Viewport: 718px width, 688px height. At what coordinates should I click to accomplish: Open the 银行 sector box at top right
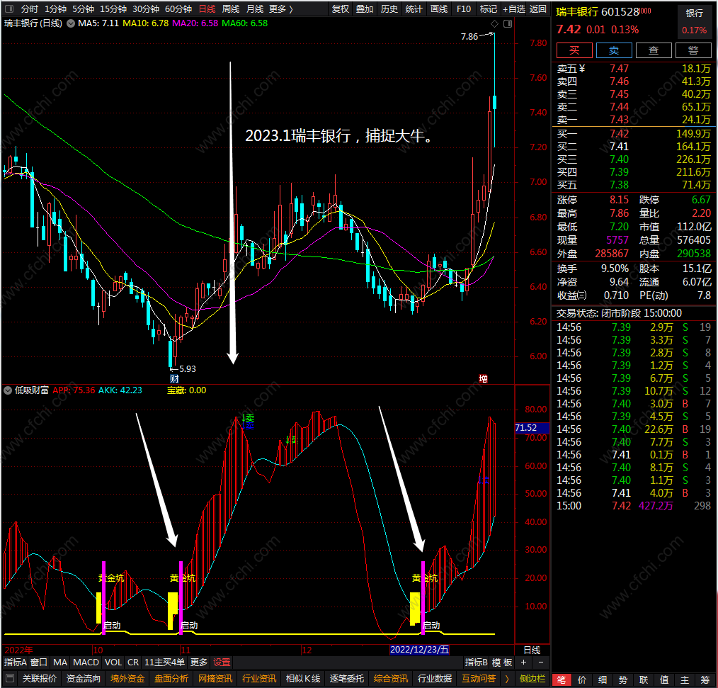(x=694, y=21)
